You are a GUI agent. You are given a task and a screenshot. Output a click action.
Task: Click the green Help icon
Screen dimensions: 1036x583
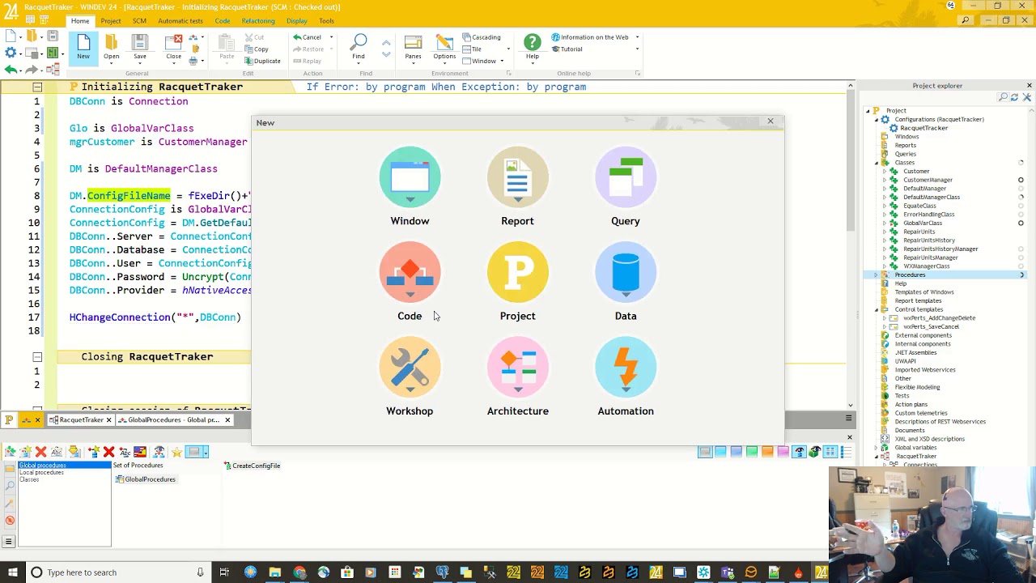tap(532, 42)
